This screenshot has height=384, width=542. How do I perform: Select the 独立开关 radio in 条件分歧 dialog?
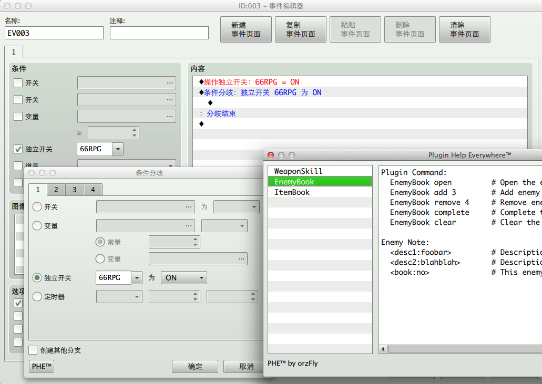(x=37, y=278)
